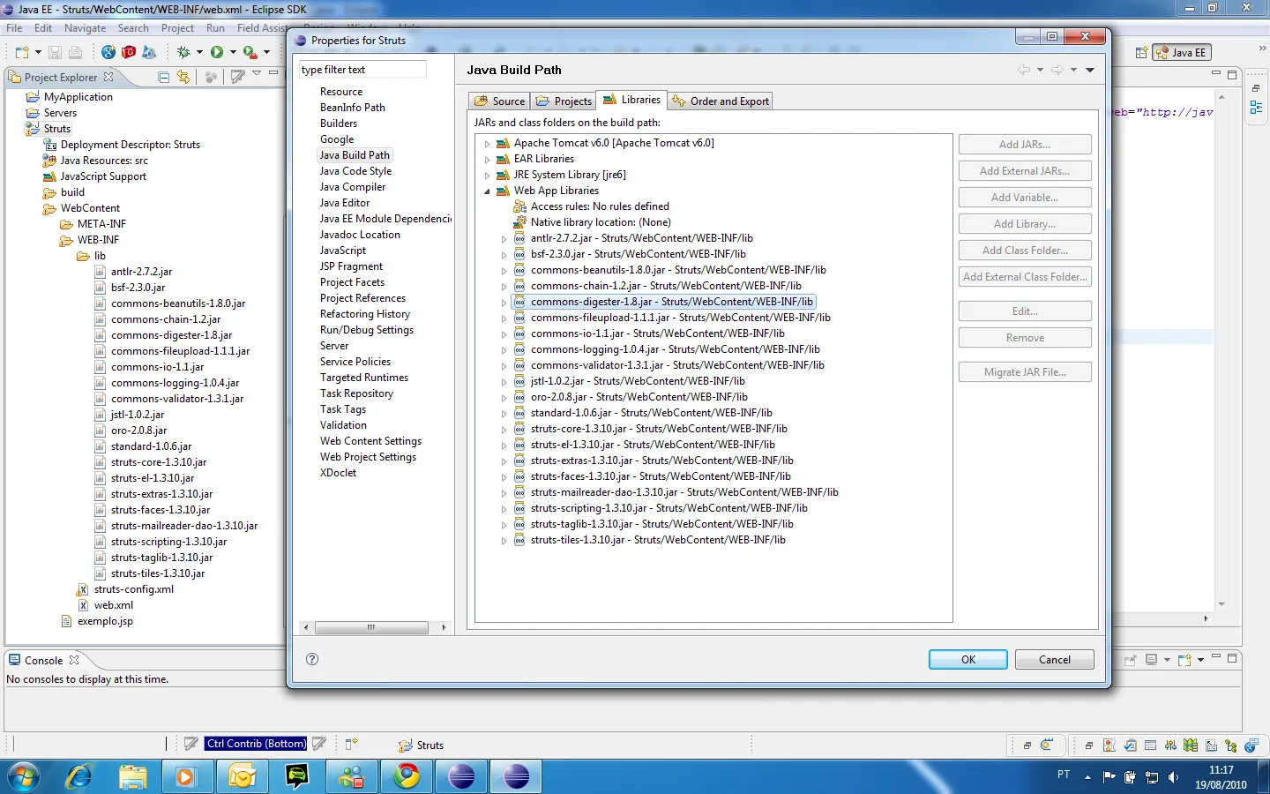Click the red GWT toolbox icon
The width and height of the screenshot is (1270, 794).
[129, 53]
